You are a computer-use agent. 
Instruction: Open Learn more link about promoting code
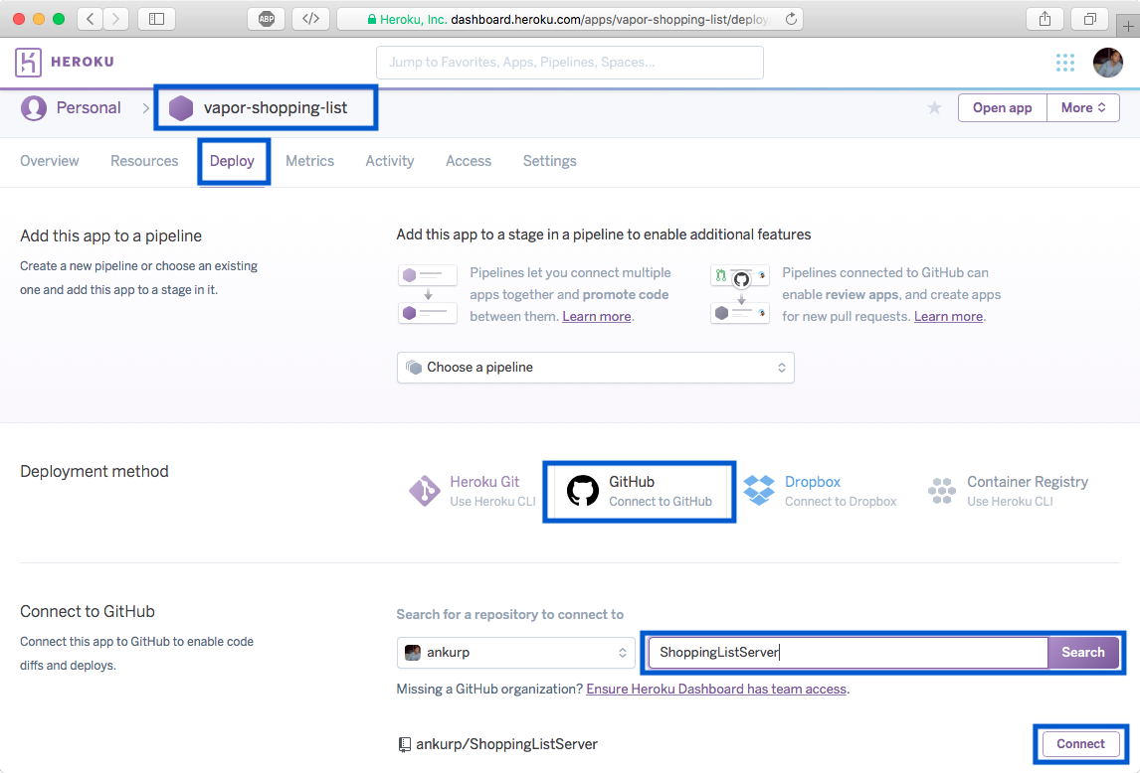[596, 317]
